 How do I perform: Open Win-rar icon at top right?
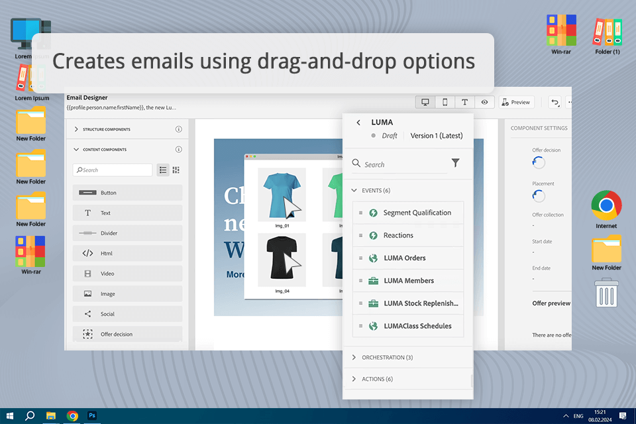click(561, 35)
